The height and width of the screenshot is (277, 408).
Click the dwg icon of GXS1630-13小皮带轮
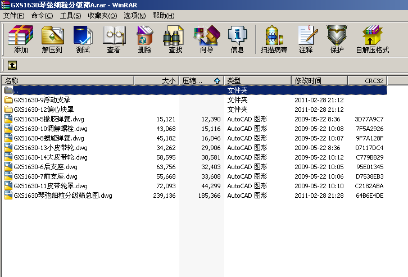(8, 148)
